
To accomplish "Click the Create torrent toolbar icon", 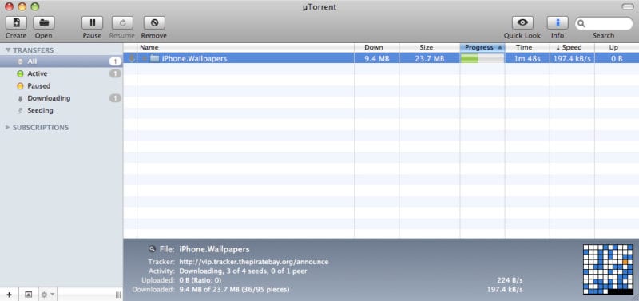I will 16,23.
